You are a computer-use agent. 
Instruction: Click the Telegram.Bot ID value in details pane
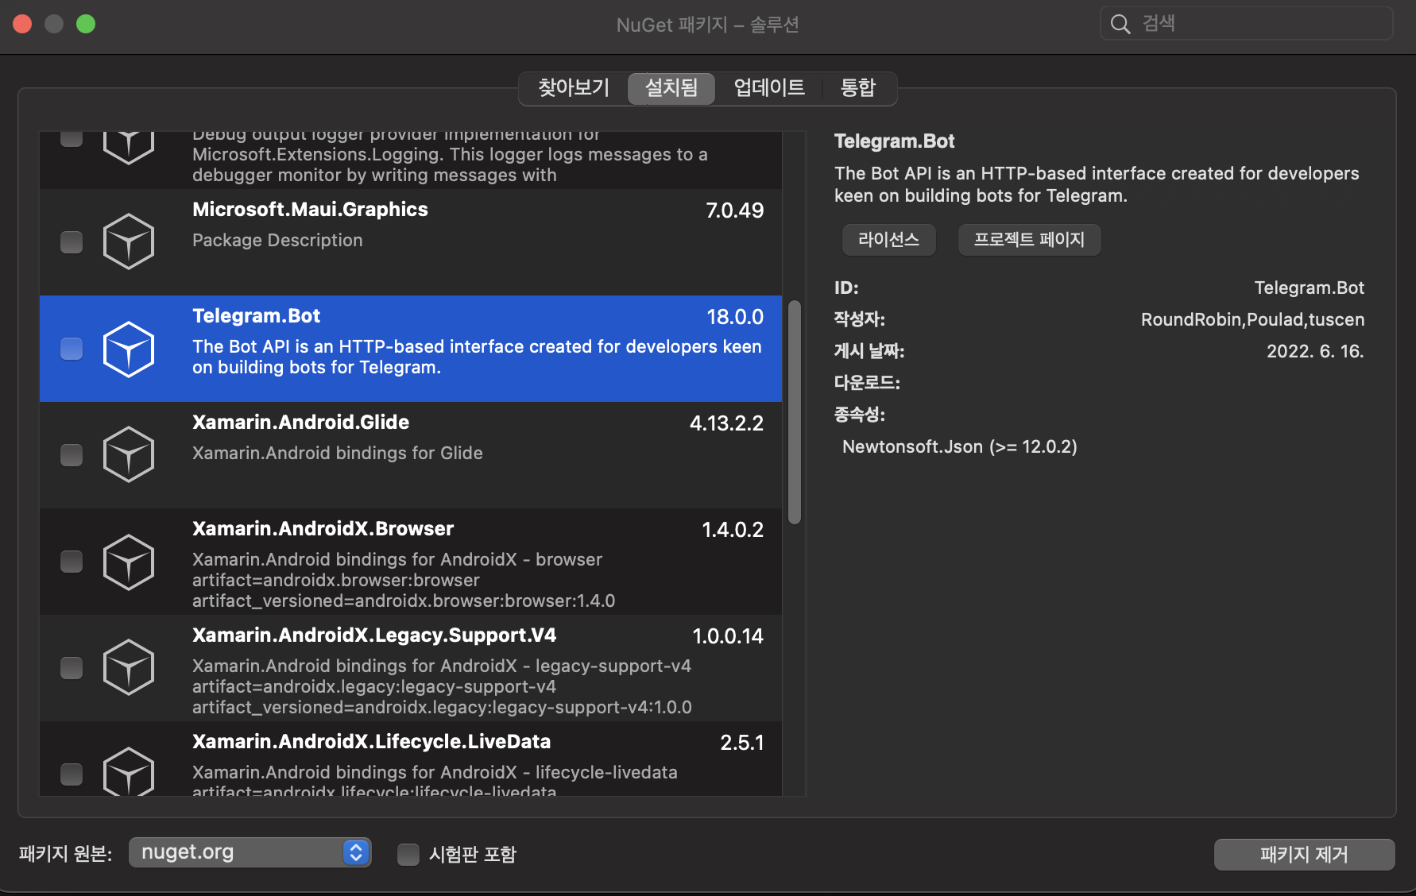1309,288
